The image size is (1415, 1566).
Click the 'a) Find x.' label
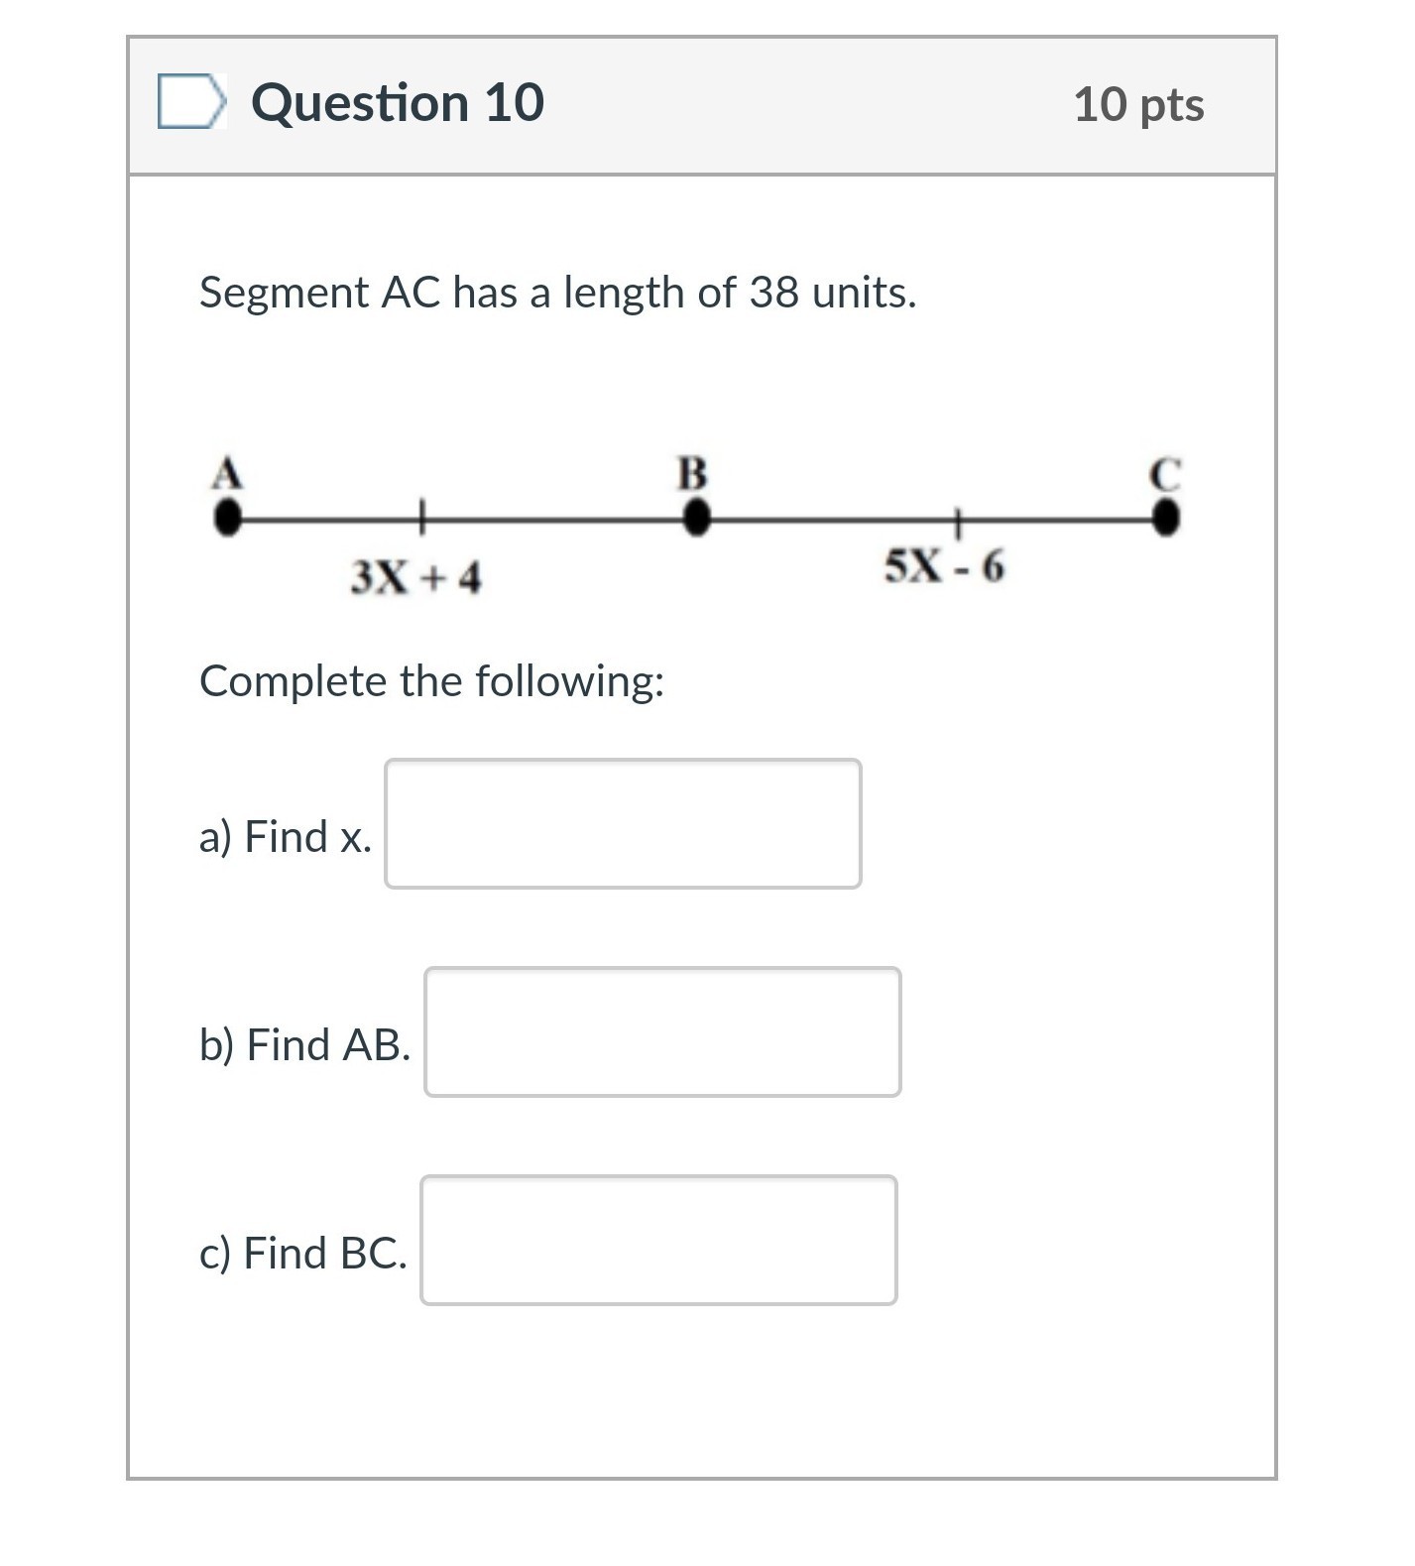(286, 836)
